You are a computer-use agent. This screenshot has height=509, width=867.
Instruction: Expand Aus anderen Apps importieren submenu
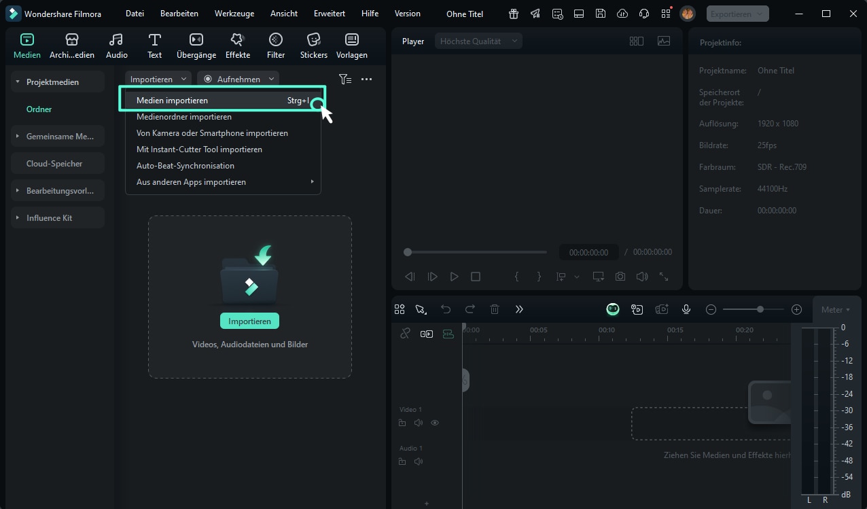click(x=223, y=182)
